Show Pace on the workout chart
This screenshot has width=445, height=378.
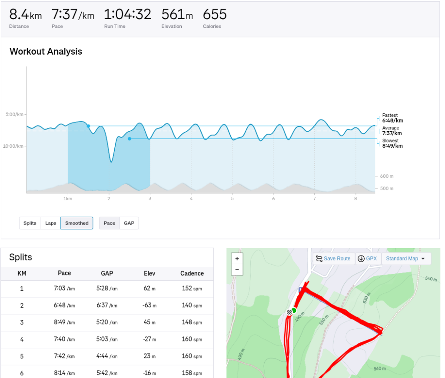coord(110,223)
